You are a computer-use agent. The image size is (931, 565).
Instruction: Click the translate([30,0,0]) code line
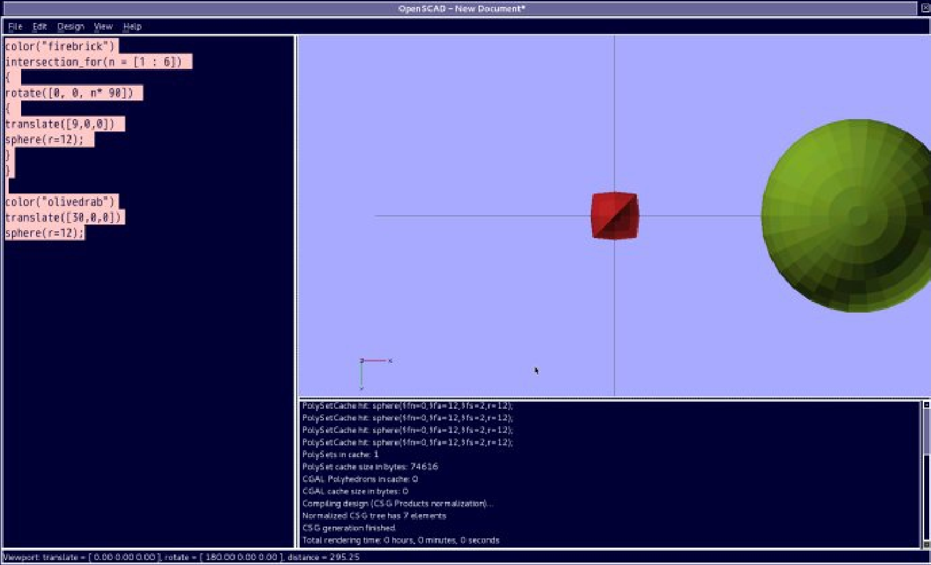(x=63, y=218)
